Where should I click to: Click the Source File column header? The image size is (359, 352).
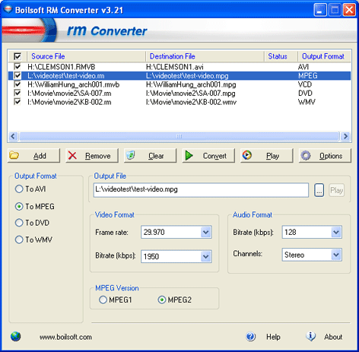(86, 56)
